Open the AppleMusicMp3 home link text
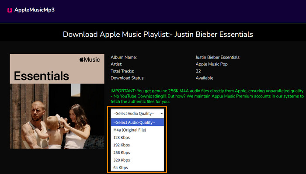 click(x=35, y=10)
